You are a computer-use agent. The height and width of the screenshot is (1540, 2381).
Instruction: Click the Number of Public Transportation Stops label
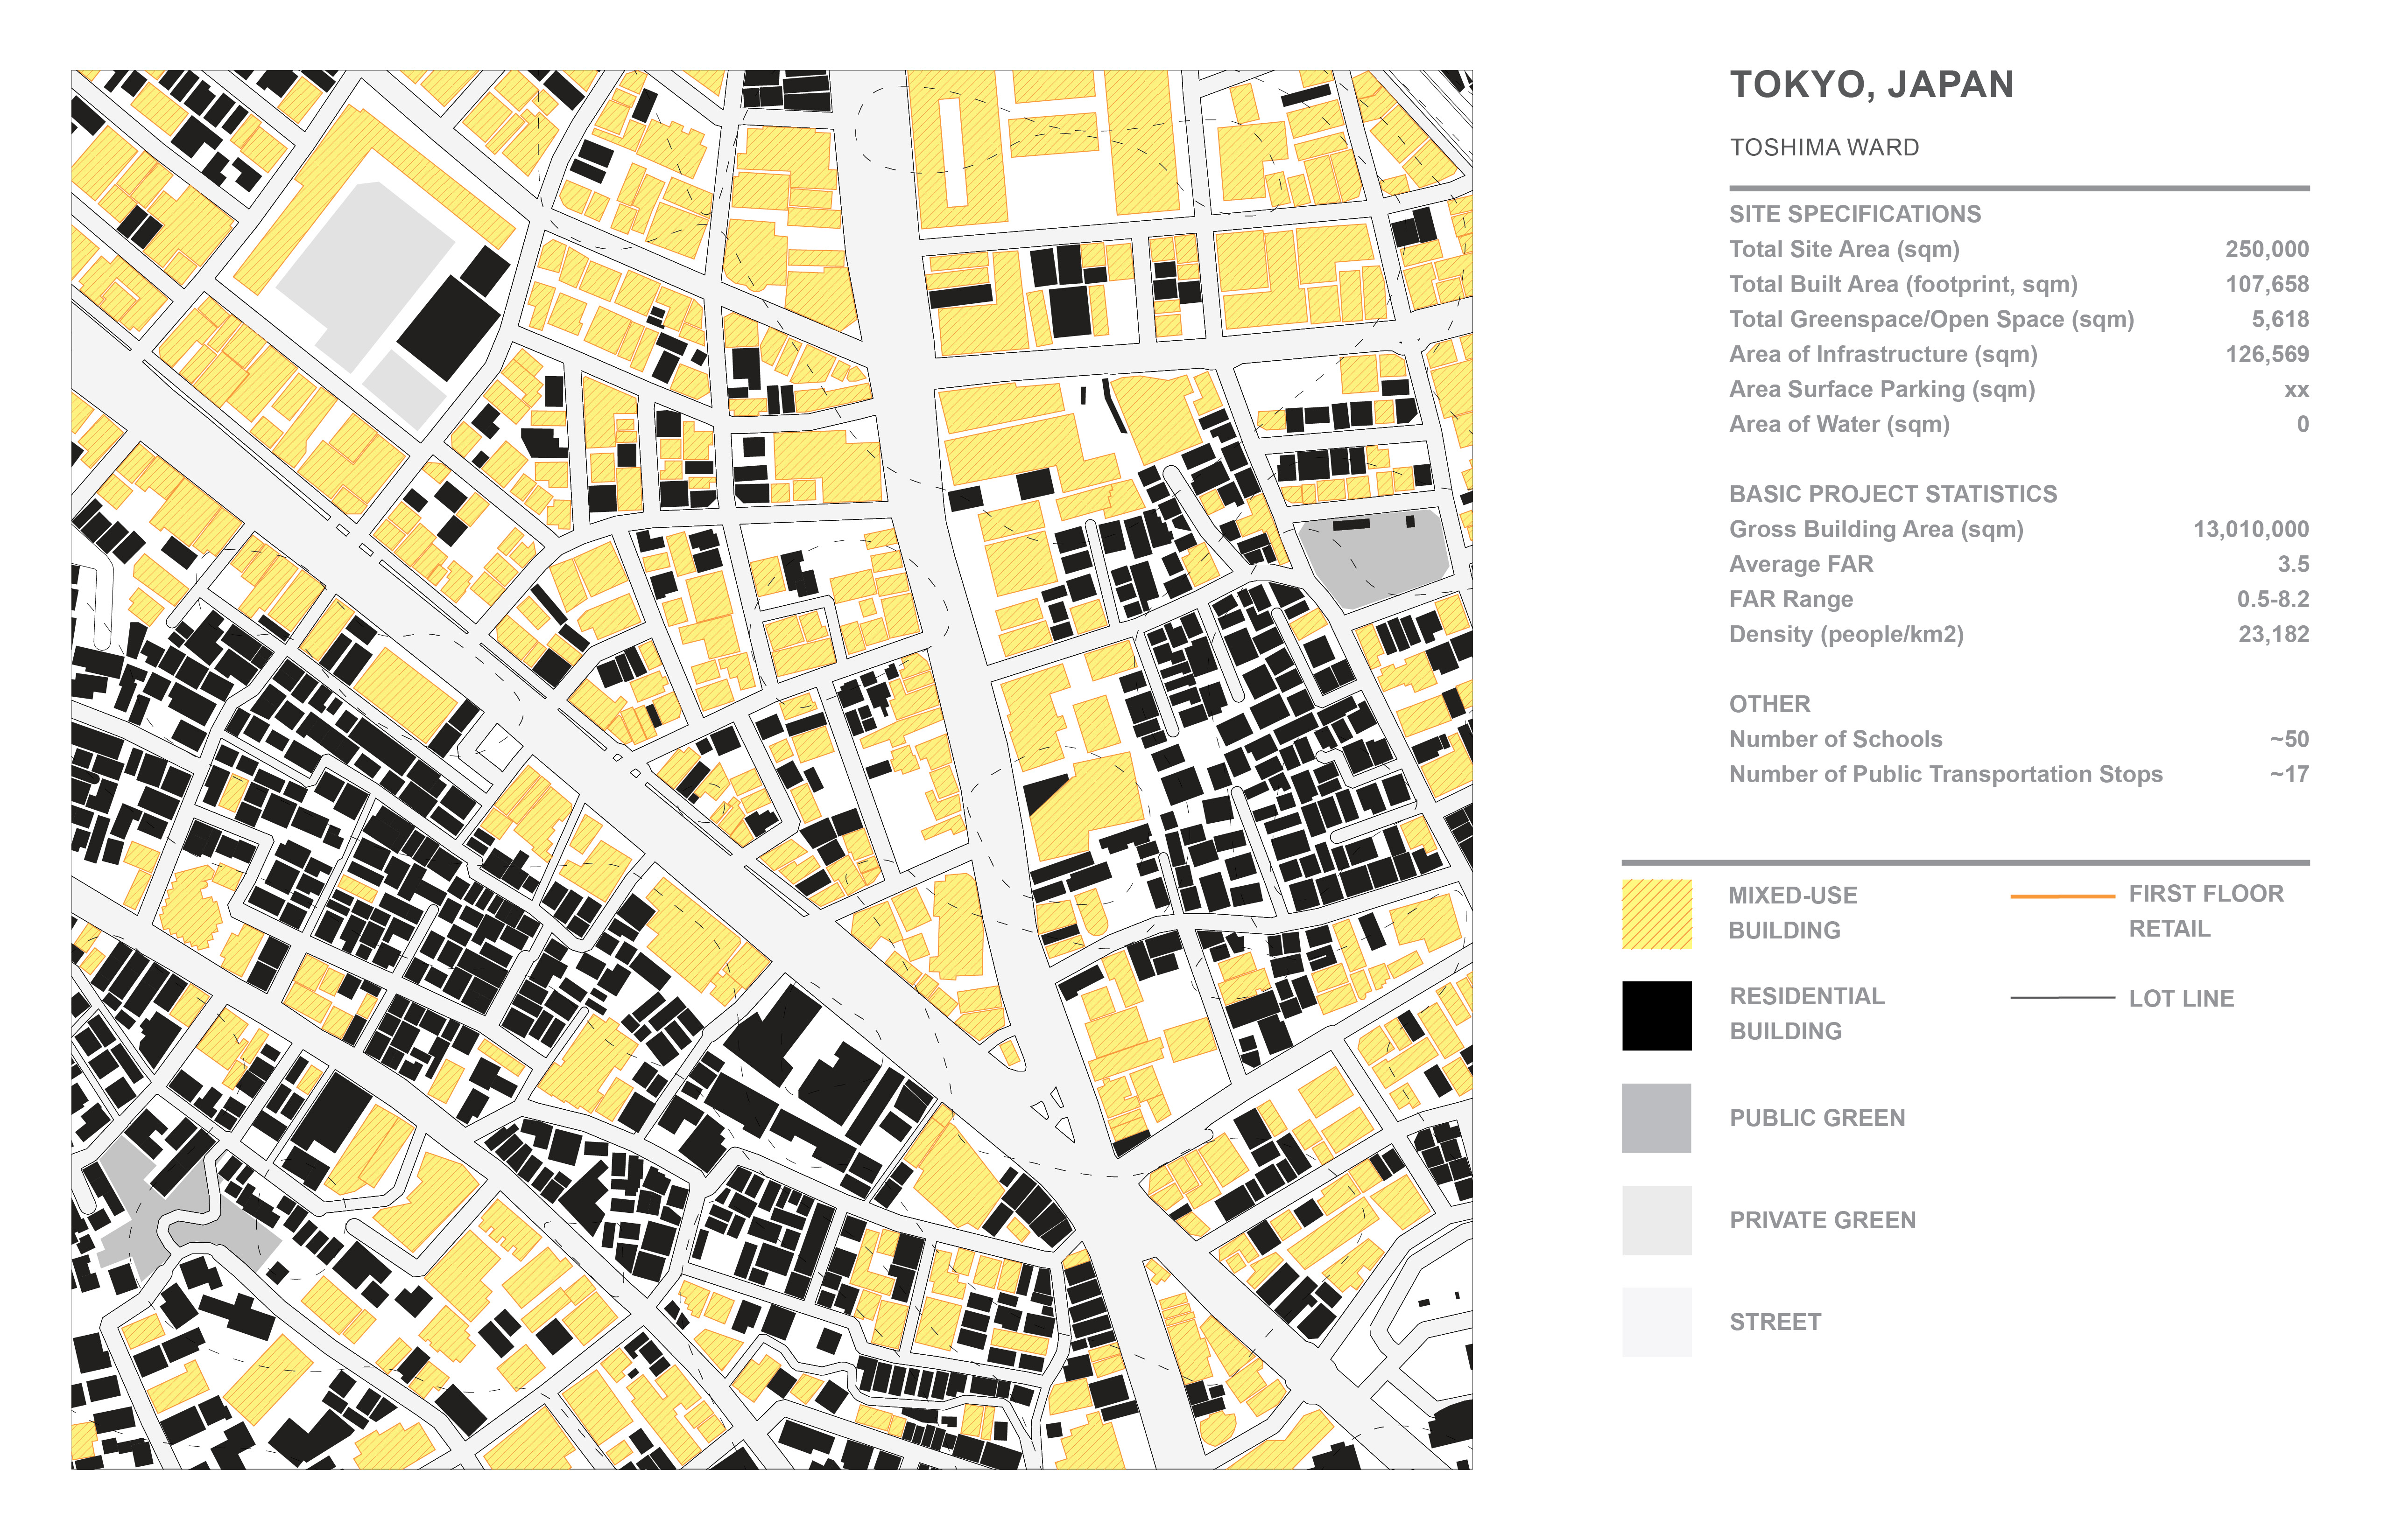coord(1945,775)
